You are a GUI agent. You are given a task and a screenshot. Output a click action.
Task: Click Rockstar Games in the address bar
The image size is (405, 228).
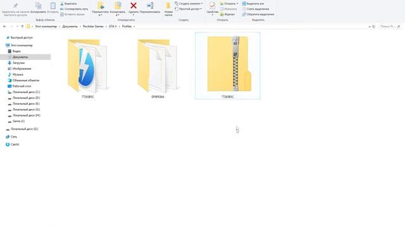tap(93, 27)
